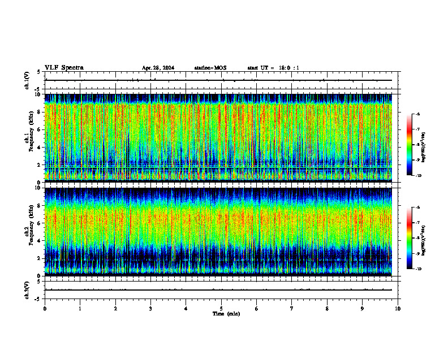The height and width of the screenshot is (346, 448).
Task: Click the "VLF Spectra" plot title
Action: pos(64,68)
